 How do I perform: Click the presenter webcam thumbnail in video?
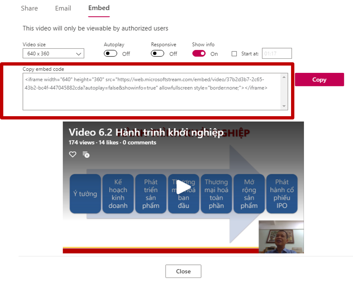coord(281,237)
